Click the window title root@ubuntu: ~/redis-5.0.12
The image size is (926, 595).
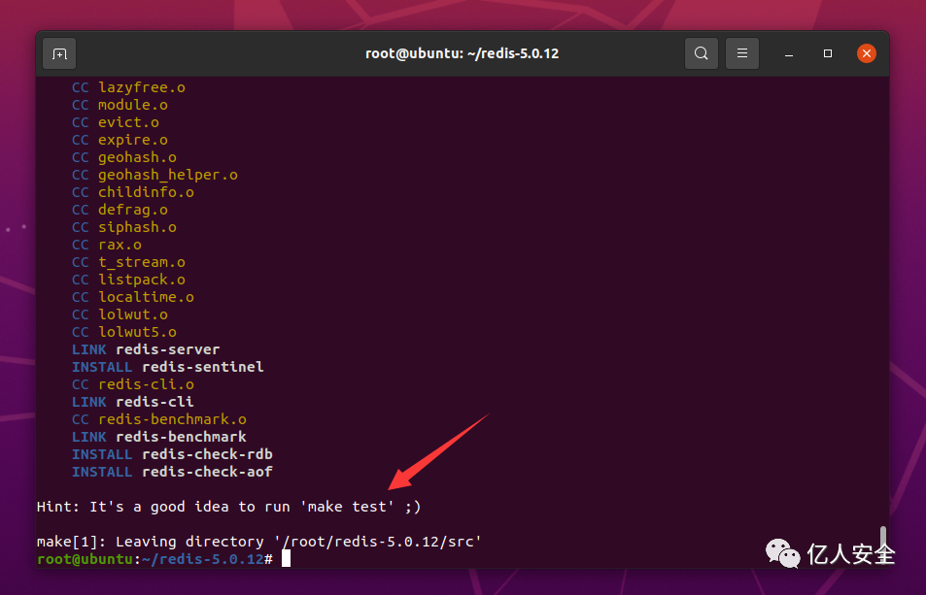click(462, 53)
